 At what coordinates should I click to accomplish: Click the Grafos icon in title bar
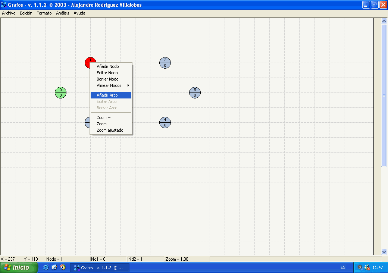point(4,5)
